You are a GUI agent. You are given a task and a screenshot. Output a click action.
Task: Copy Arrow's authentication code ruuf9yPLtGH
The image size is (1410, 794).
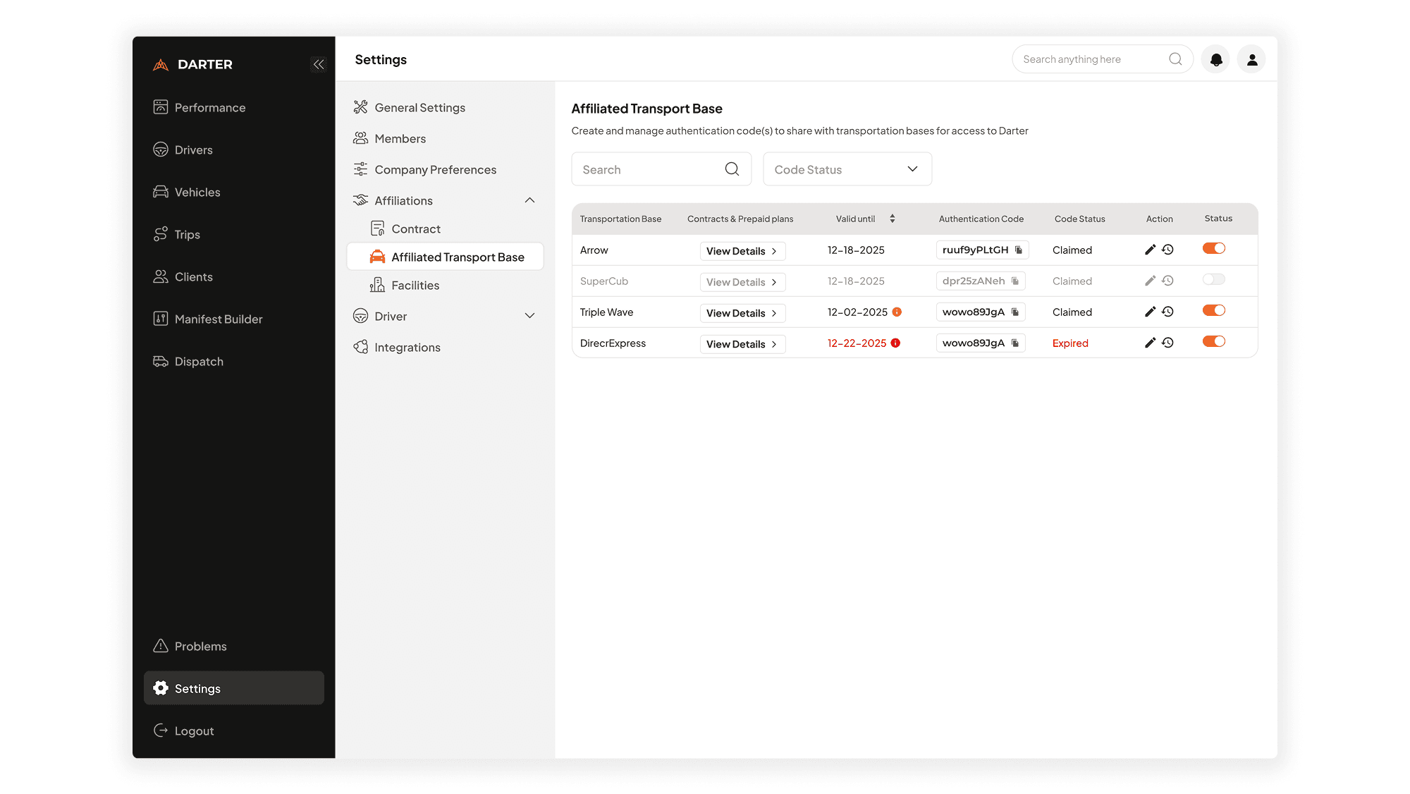point(1019,250)
